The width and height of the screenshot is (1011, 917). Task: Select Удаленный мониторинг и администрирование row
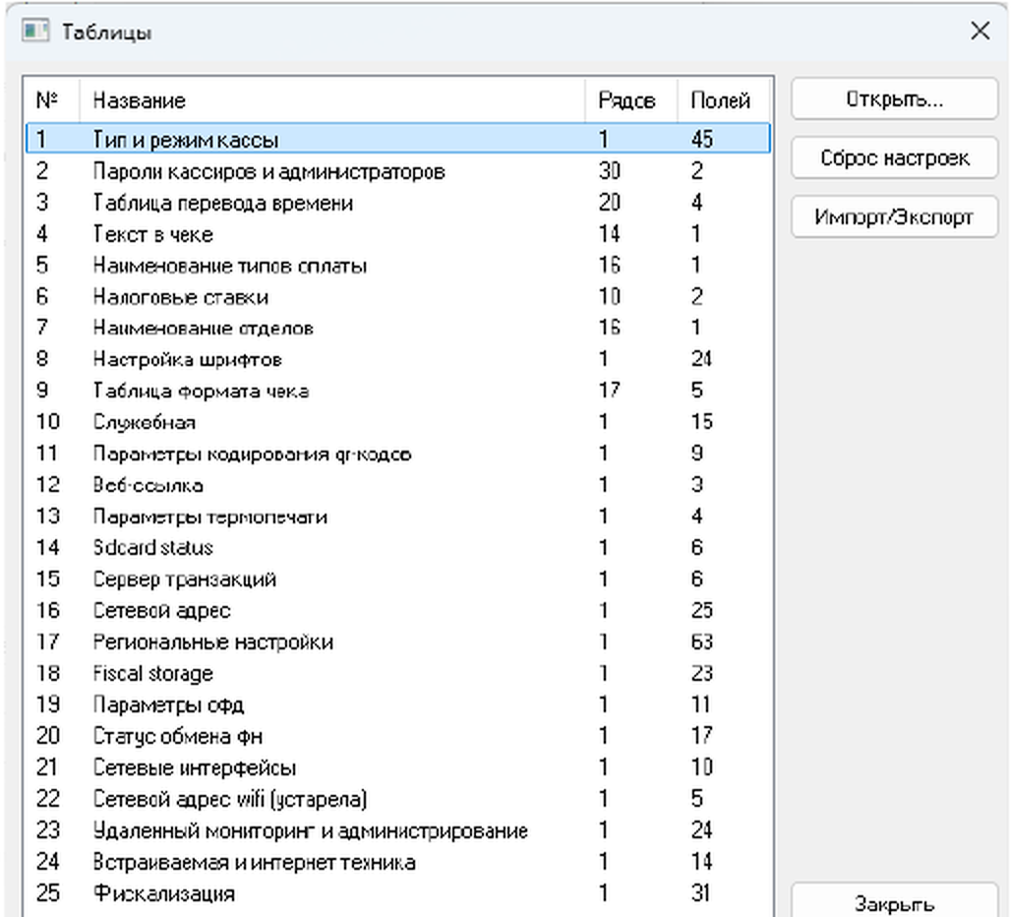coord(398,830)
